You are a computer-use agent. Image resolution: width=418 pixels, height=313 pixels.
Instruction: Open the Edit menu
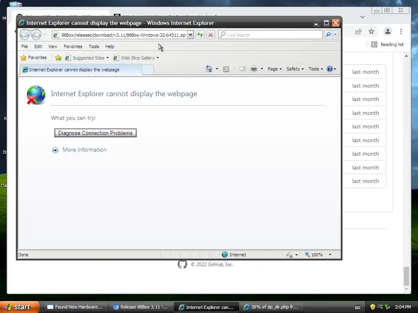[x=38, y=46]
